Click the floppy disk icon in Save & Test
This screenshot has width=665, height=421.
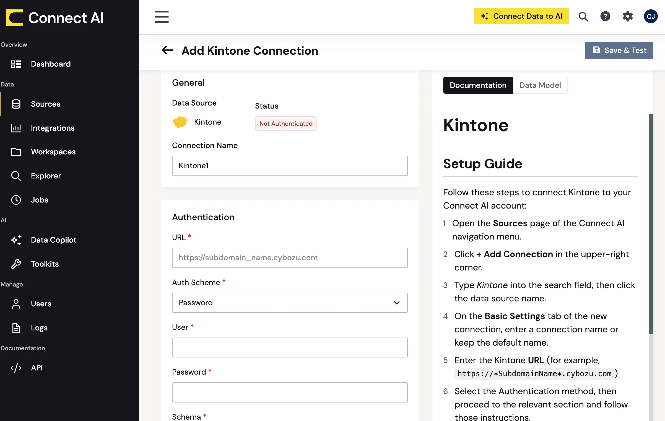(597, 50)
